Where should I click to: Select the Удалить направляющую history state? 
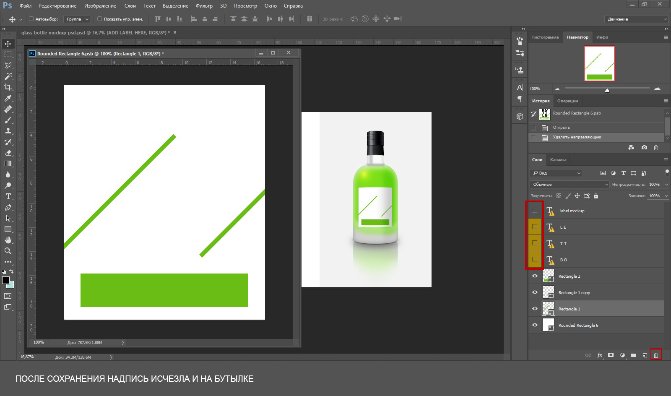click(x=596, y=137)
